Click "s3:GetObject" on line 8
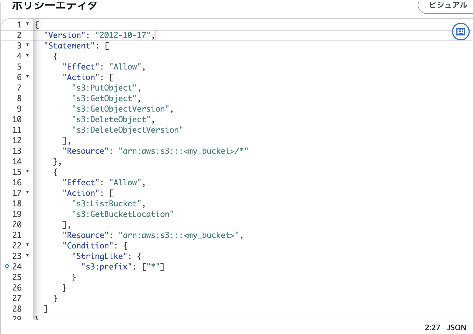The image size is (473, 334). click(x=104, y=98)
